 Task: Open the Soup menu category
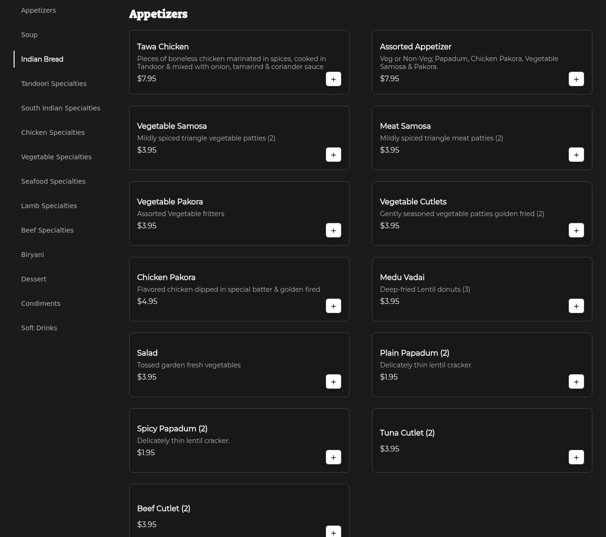[29, 35]
